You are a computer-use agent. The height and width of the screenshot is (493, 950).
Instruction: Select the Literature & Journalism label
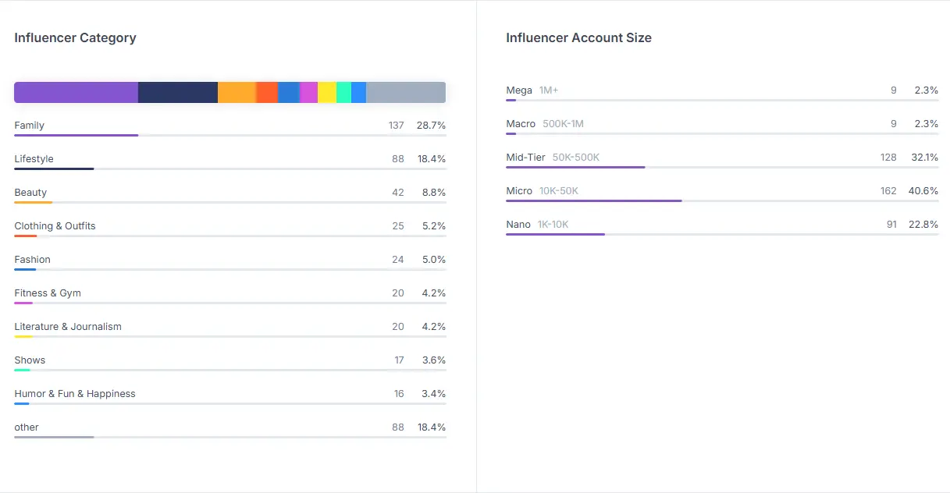(68, 327)
